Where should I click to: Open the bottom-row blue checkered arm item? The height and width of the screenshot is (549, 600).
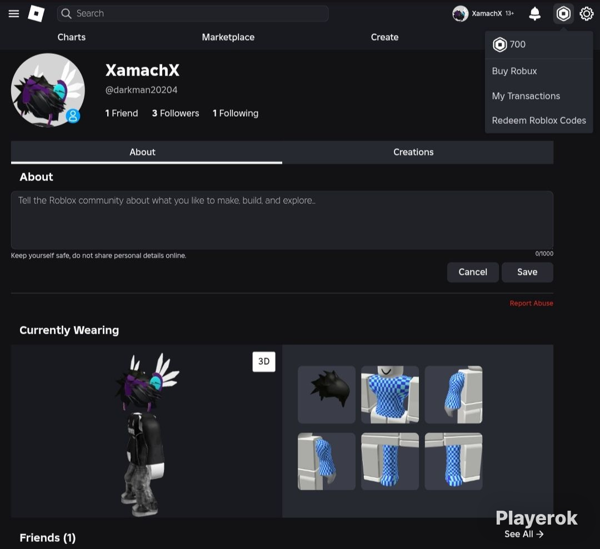coord(327,461)
